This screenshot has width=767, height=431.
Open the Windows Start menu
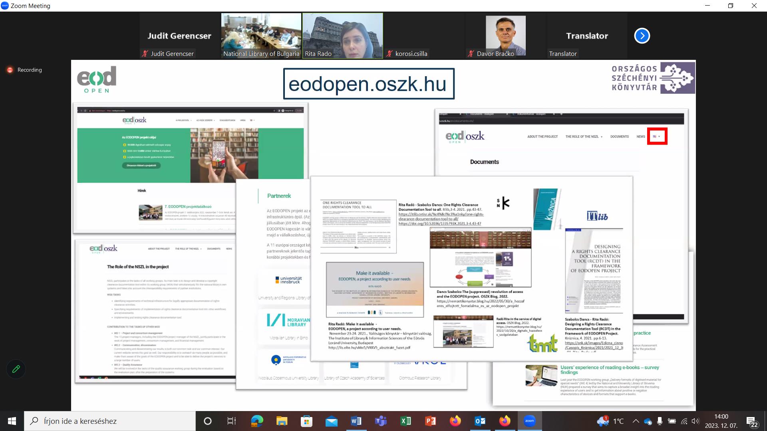(x=12, y=421)
